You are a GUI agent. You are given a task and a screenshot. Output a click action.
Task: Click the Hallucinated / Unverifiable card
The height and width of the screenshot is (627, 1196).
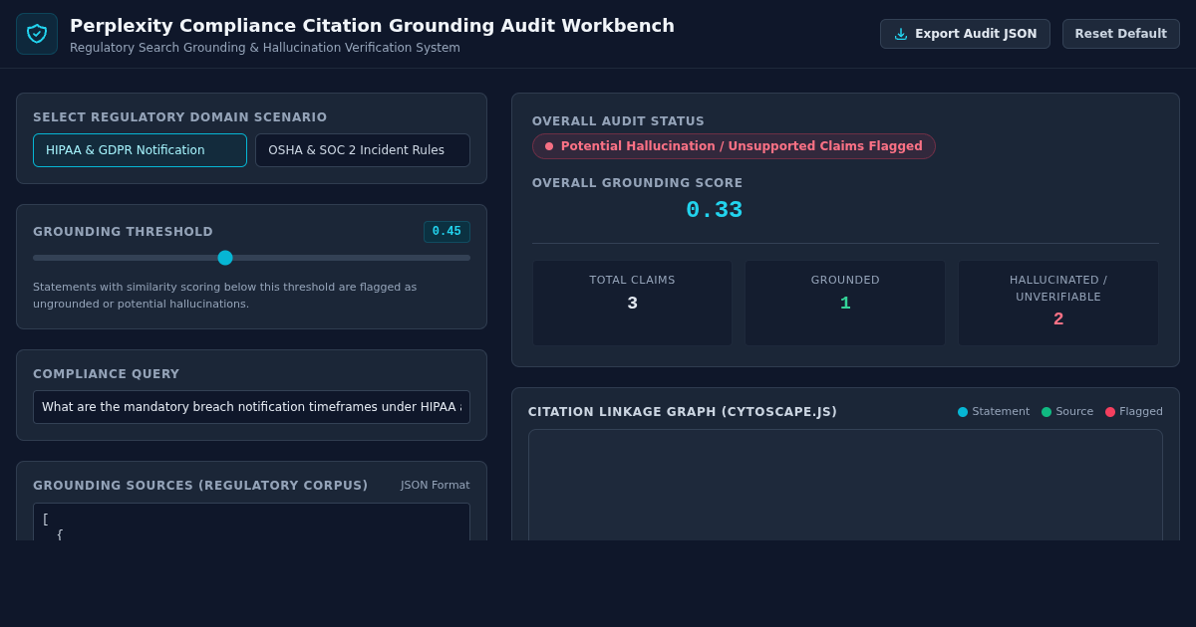point(1058,304)
